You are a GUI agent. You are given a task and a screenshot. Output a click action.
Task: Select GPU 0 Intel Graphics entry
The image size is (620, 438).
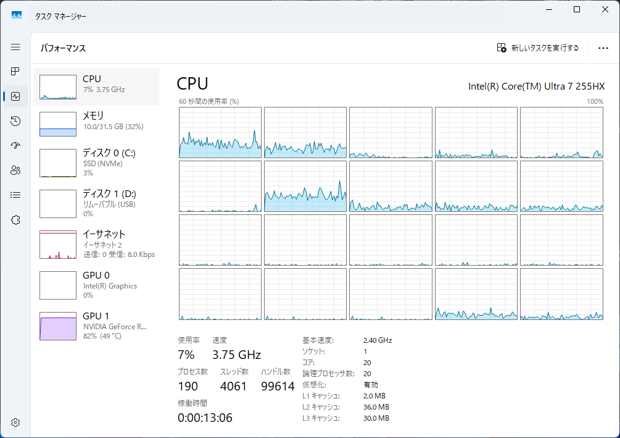96,285
